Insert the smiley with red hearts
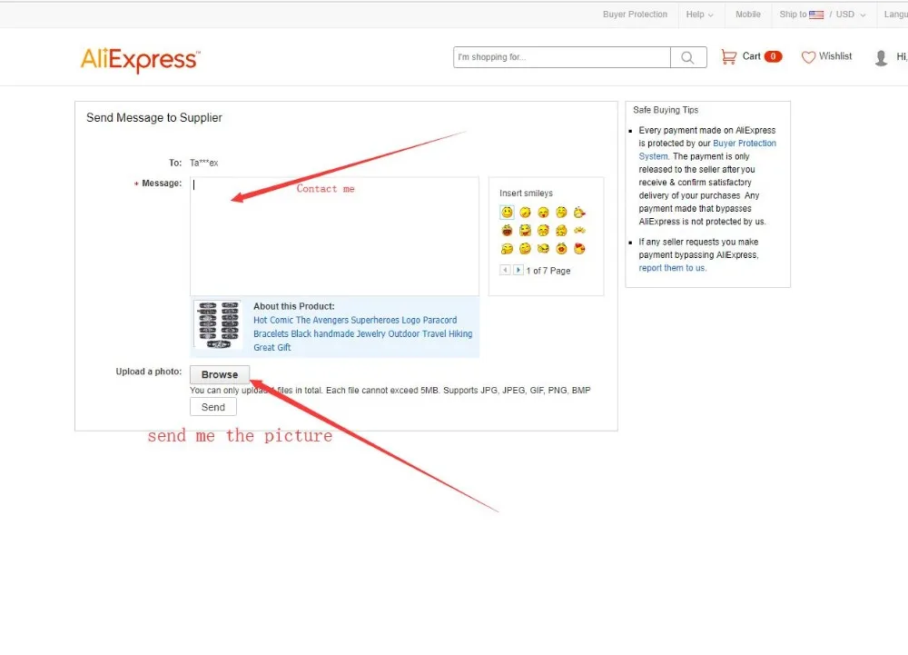This screenshot has width=908, height=655. pos(579,248)
